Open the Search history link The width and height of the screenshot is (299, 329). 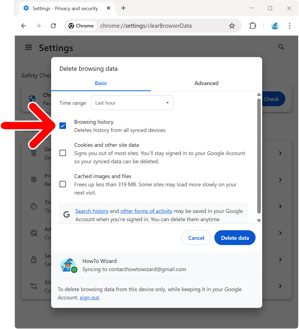click(x=92, y=211)
